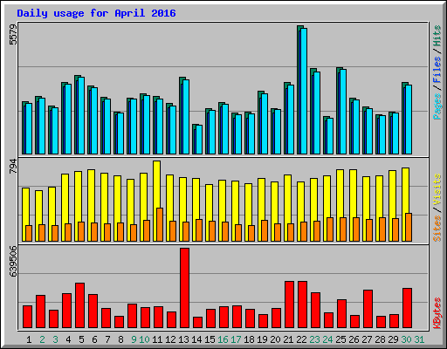This screenshot has height=349, width=447.
Task: Click the 'KBytes' legend label
Action: [x=437, y=313]
